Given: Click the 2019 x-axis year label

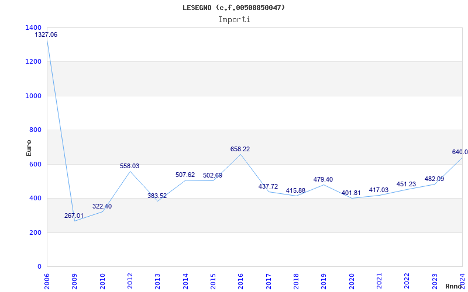Looking at the screenshot, I should point(324,281).
